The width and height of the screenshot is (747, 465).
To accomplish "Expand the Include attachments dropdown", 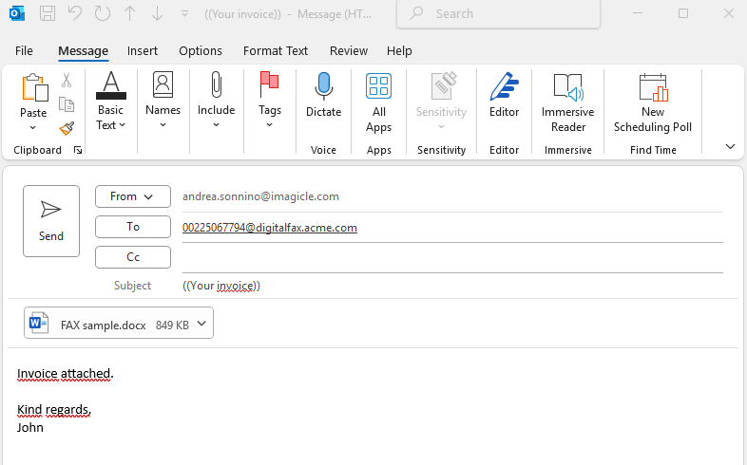I will coord(216,124).
